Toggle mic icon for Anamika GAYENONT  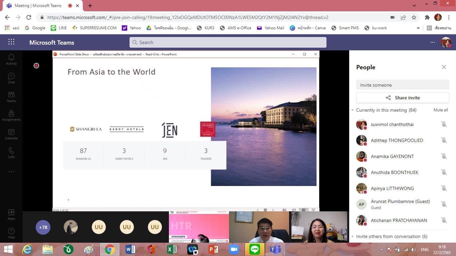pyautogui.click(x=444, y=156)
